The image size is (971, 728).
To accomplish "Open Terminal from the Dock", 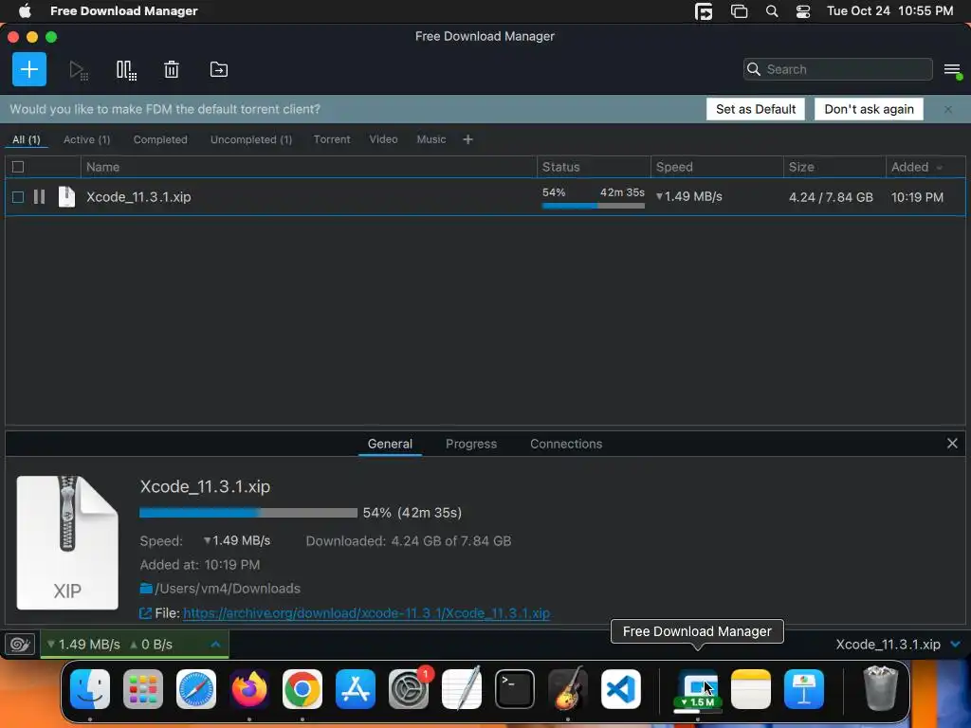I will [515, 689].
